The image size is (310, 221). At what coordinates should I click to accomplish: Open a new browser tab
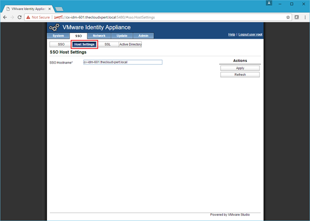(x=59, y=9)
